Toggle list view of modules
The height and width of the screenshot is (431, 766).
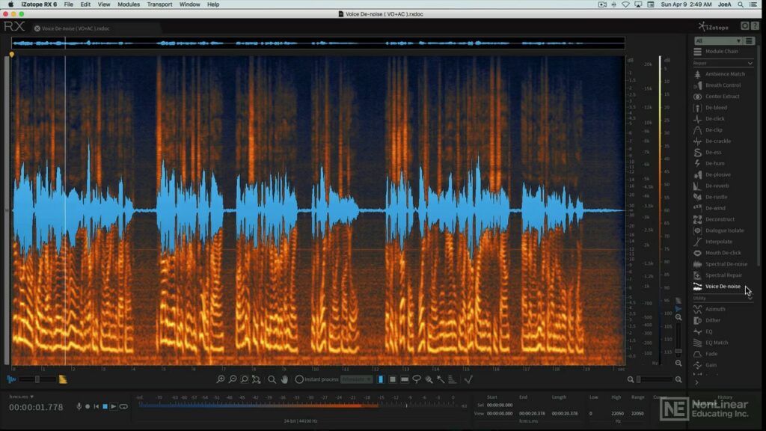(749, 40)
